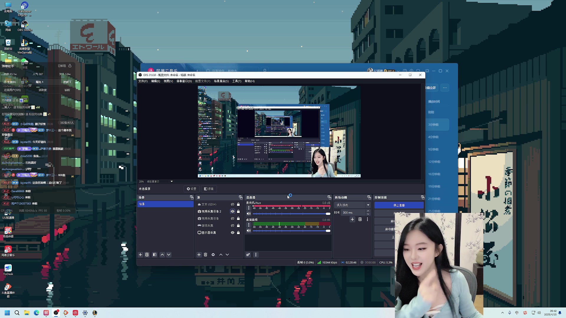Mute the 麦克风/Aux speaker icon
This screenshot has width=566, height=318.
pyautogui.click(x=249, y=214)
